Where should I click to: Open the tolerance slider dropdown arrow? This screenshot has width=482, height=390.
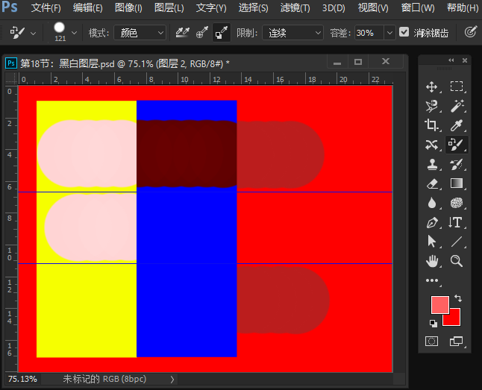click(x=389, y=33)
